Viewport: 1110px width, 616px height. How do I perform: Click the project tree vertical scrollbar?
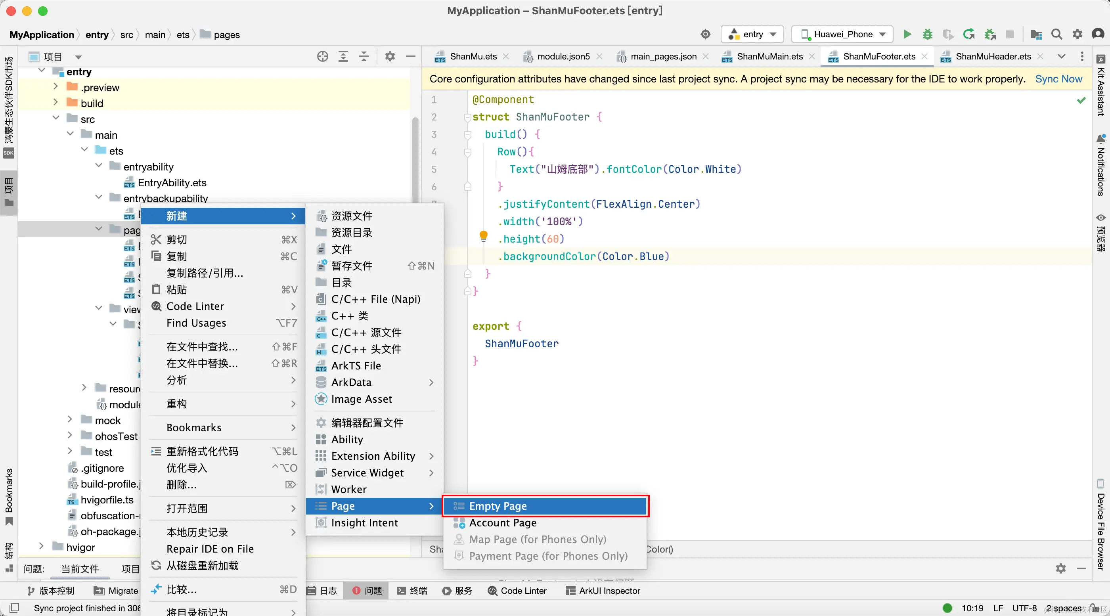click(x=415, y=159)
